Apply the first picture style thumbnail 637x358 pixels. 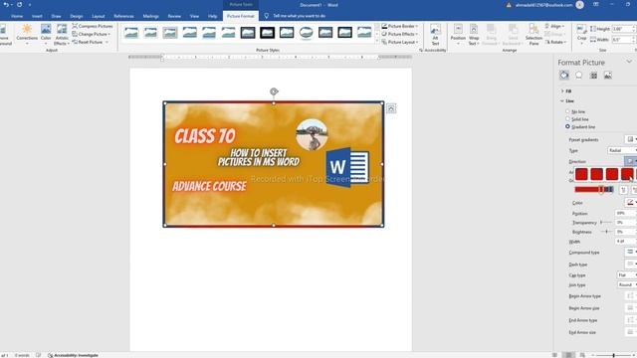pos(131,33)
